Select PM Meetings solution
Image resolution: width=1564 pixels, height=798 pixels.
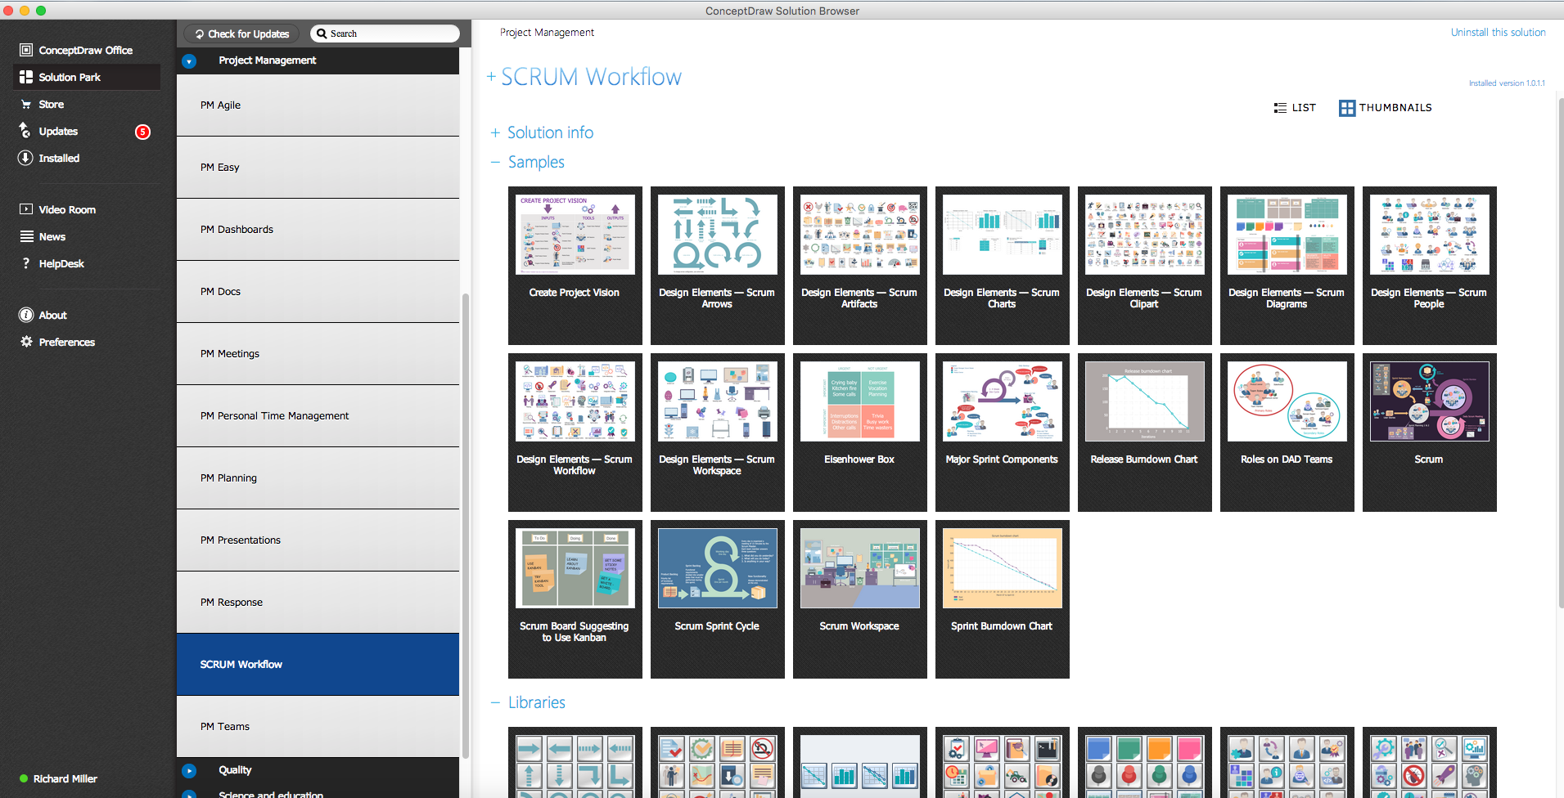[318, 353]
